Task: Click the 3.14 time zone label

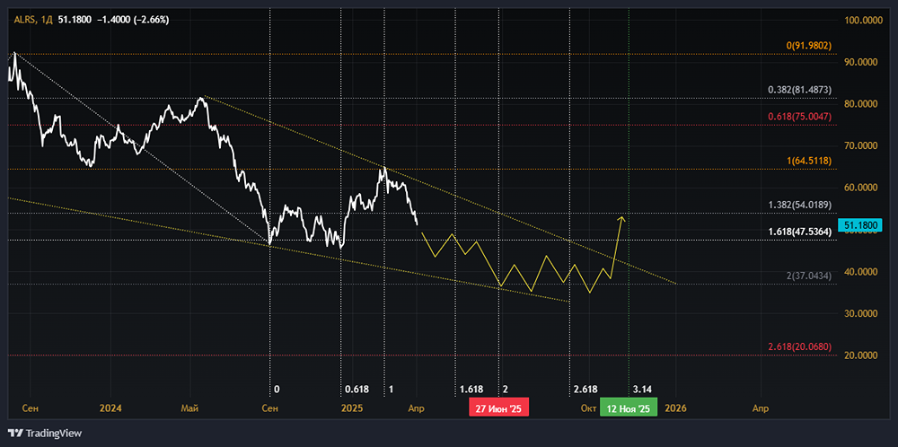Action: coord(641,390)
